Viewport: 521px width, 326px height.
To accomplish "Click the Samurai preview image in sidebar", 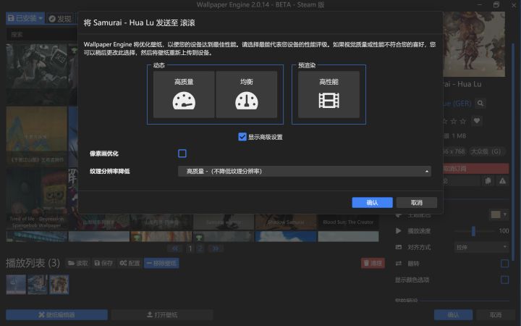I will pyautogui.click(x=474, y=44).
